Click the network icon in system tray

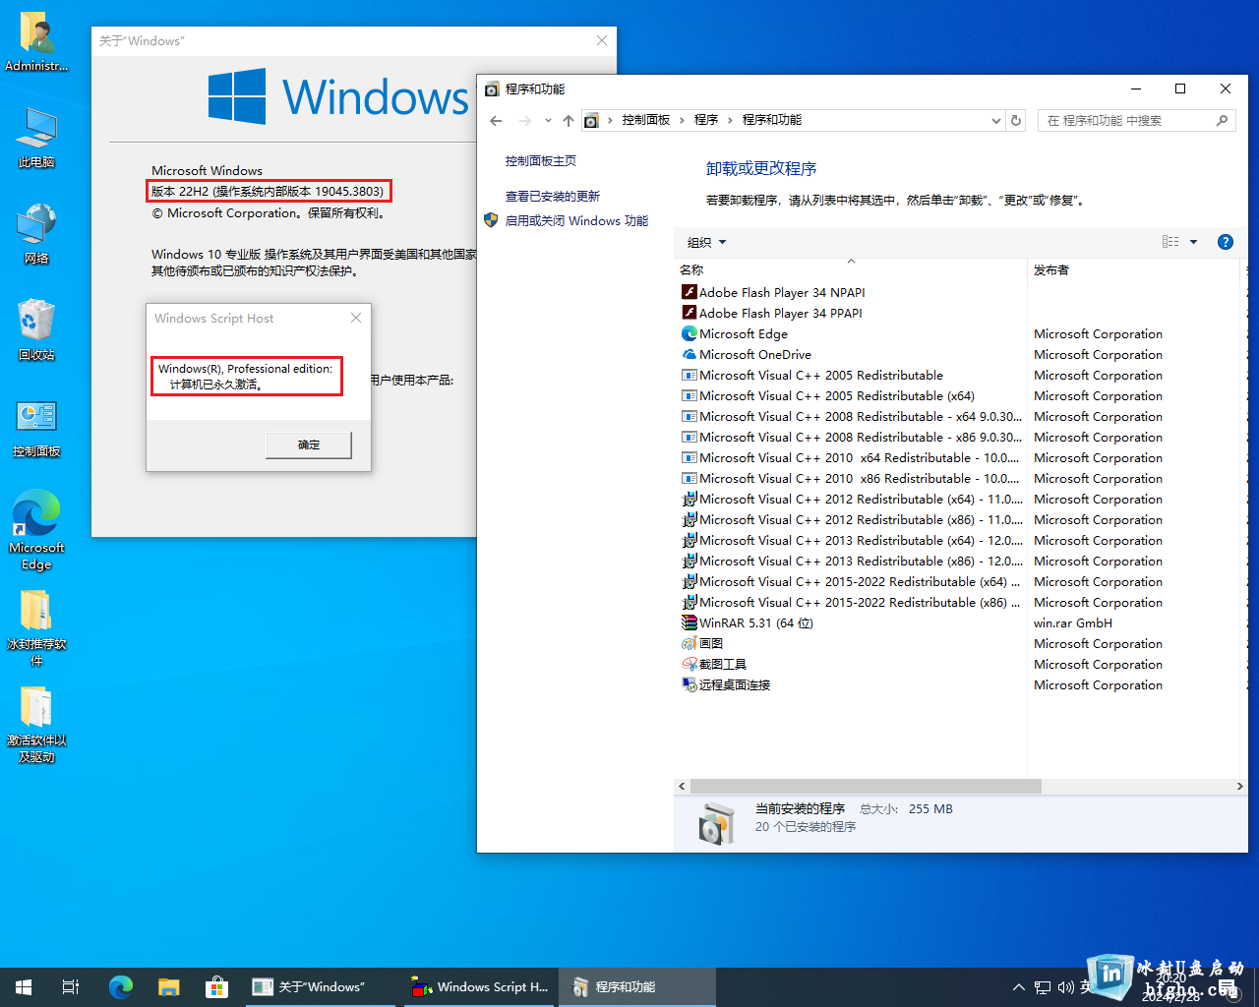1043,986
